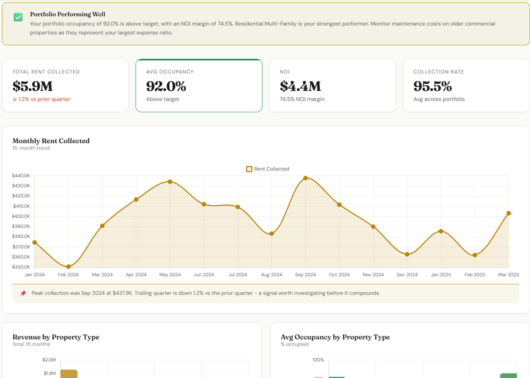
Task: Click the "95.5%" collection rate value
Action: coord(433,86)
